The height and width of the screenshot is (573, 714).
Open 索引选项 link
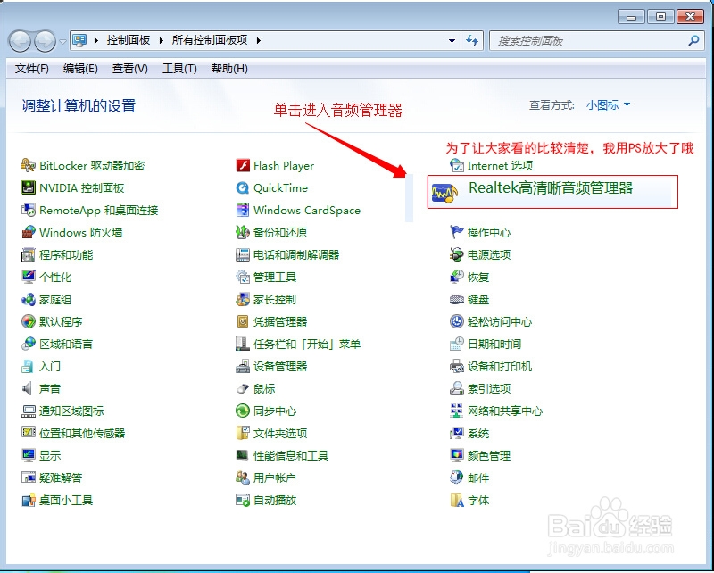(489, 388)
